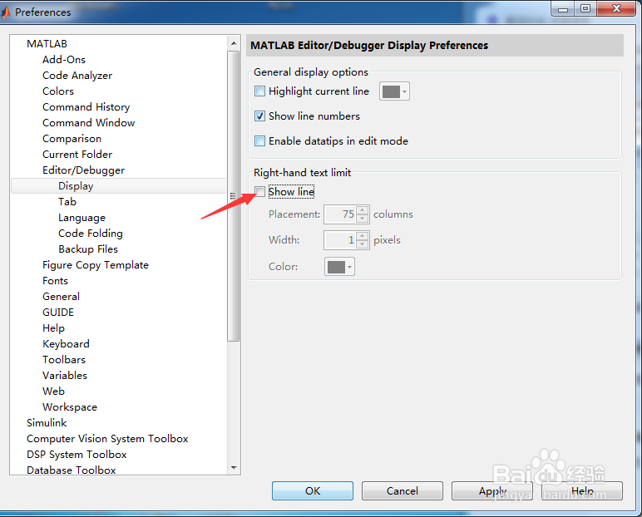Open Command Window preferences

pyautogui.click(x=88, y=123)
